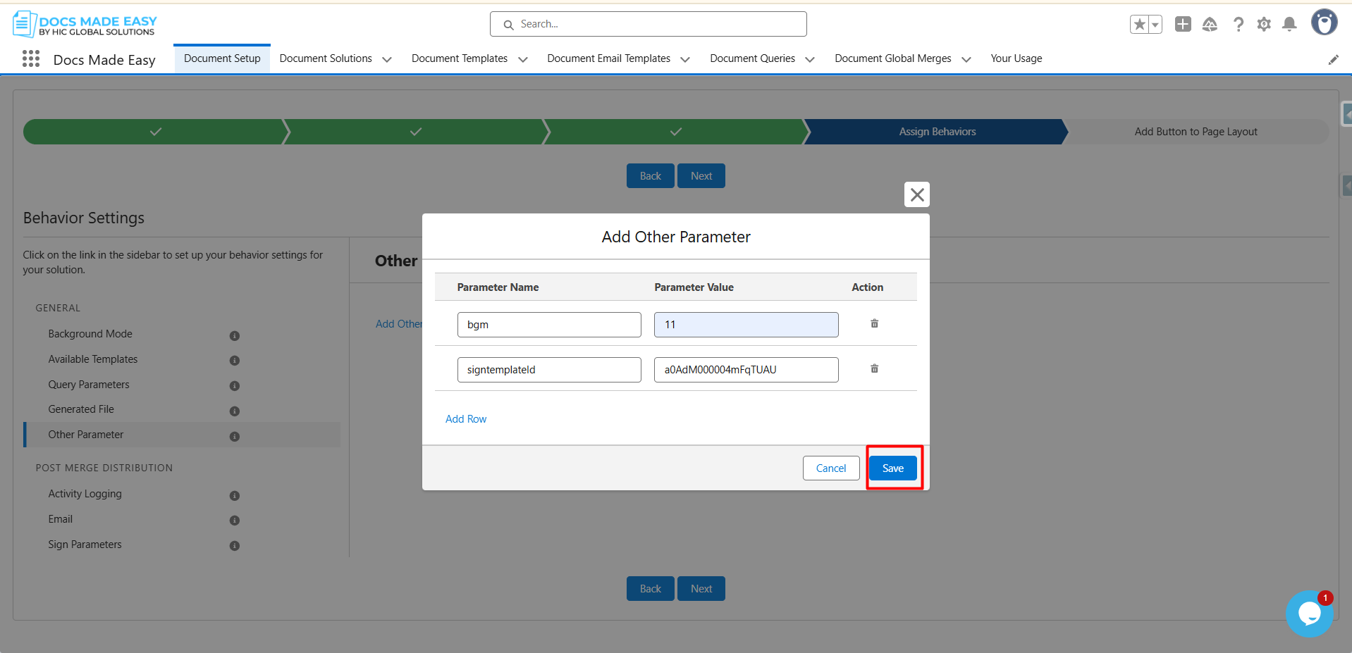Open the chat bubble widget
Viewport: 1352px width, 653px height.
pos(1309,614)
